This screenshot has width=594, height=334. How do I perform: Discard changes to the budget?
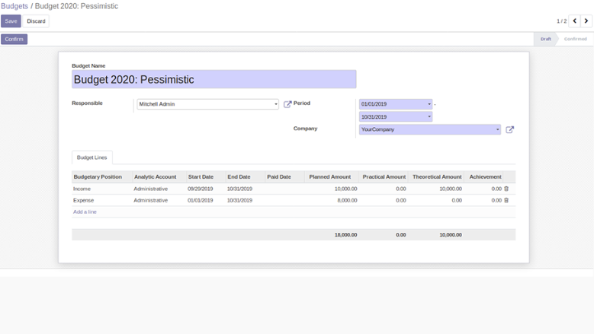click(x=36, y=21)
